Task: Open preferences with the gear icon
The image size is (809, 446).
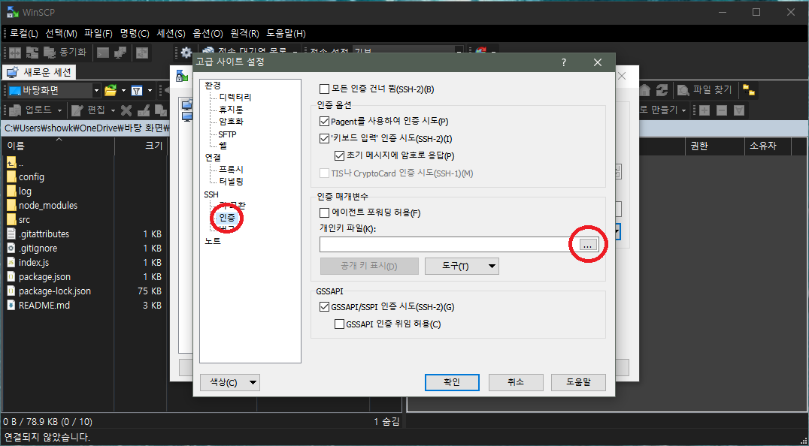Action: click(186, 53)
